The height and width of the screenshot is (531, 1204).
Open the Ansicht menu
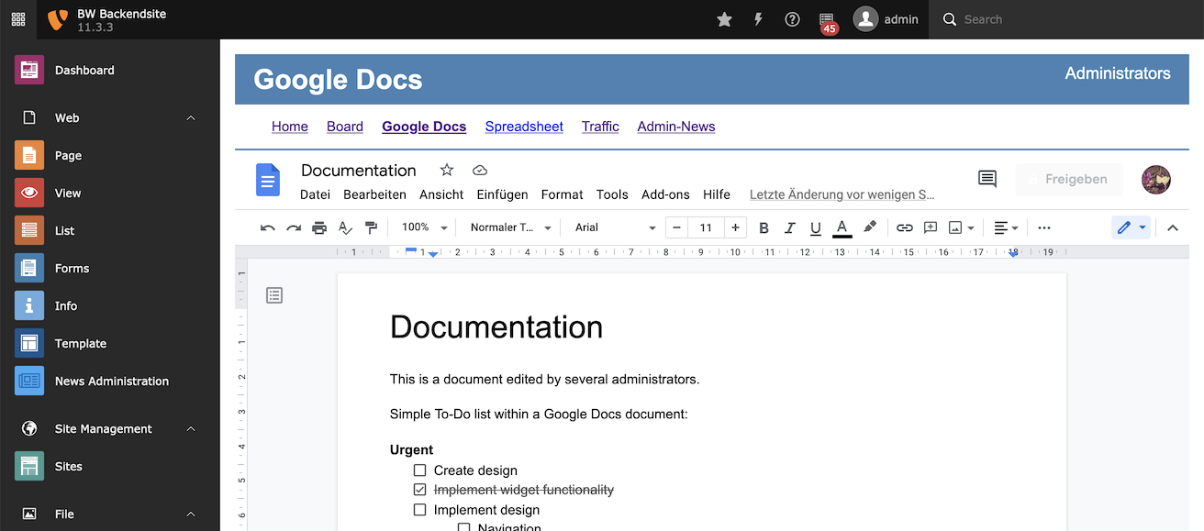point(441,194)
